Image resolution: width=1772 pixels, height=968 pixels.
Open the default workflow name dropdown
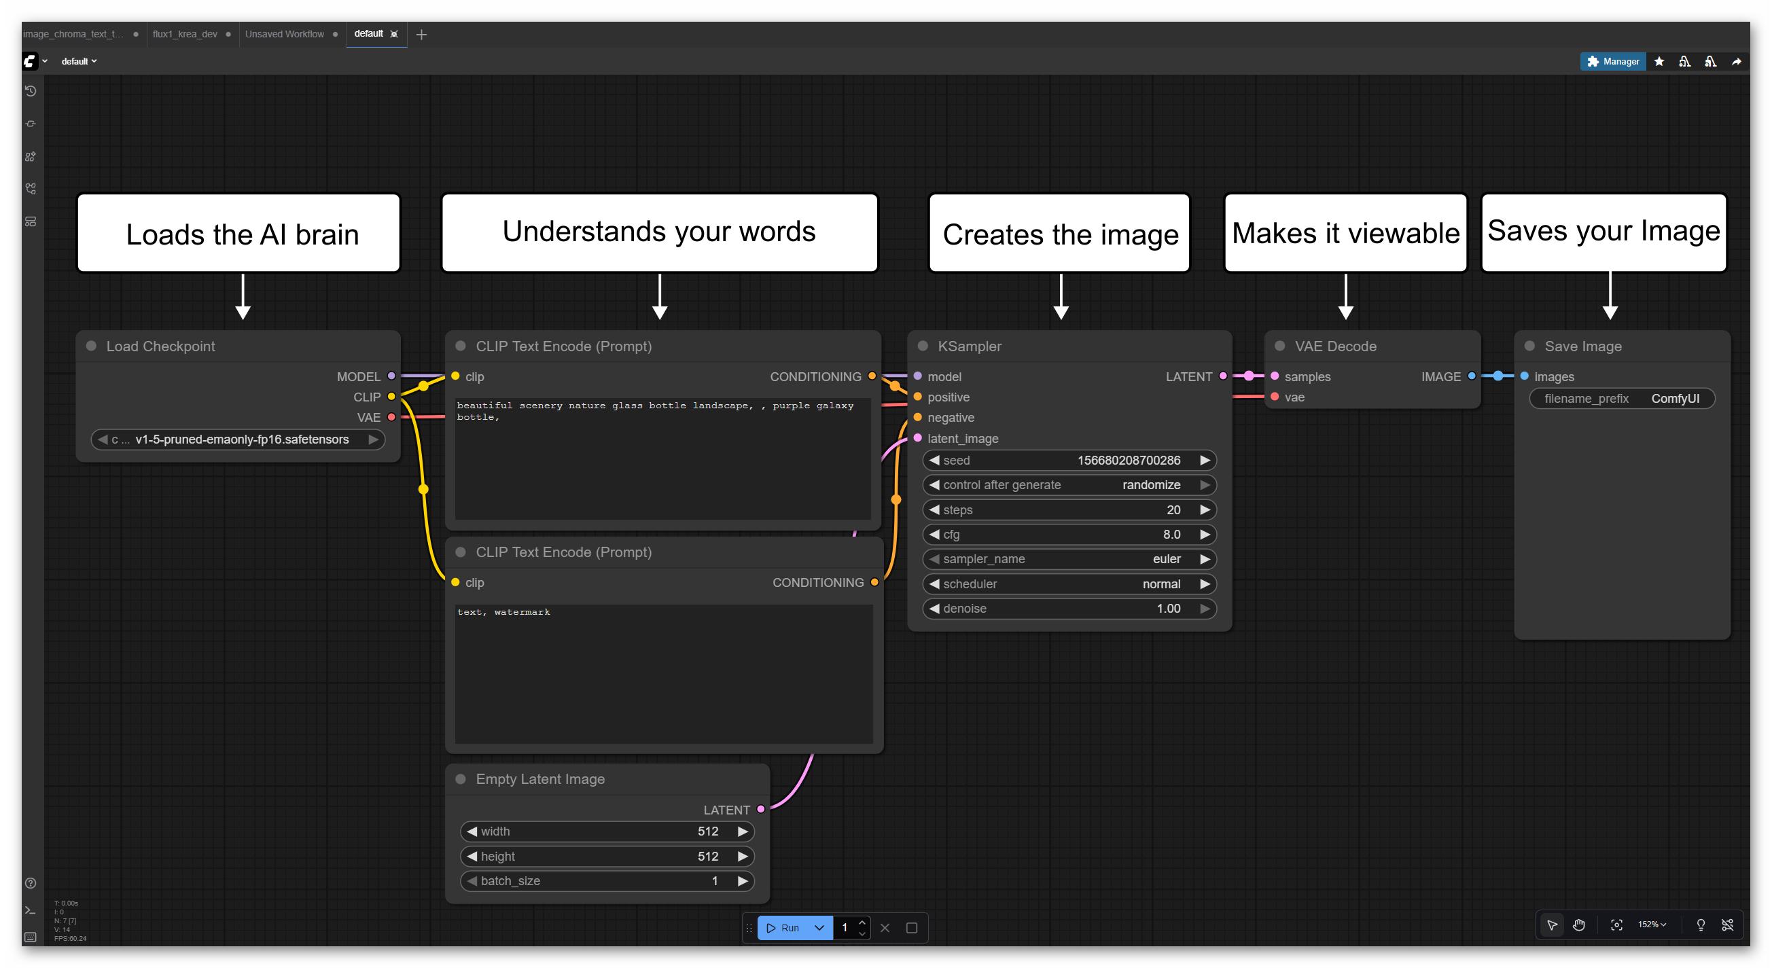pos(79,61)
